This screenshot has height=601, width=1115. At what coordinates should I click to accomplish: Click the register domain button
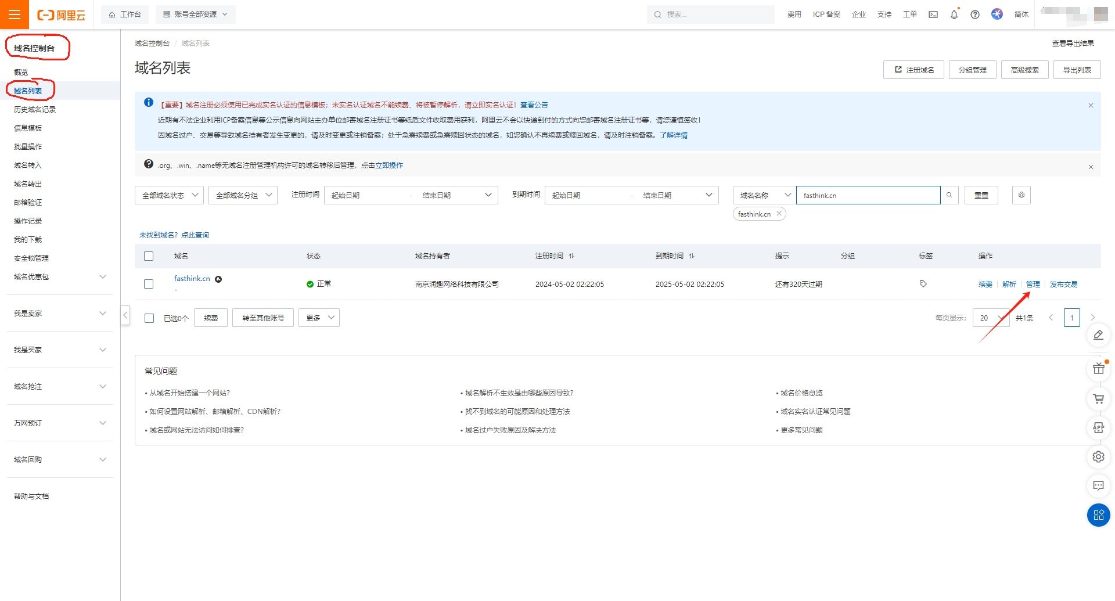point(913,70)
